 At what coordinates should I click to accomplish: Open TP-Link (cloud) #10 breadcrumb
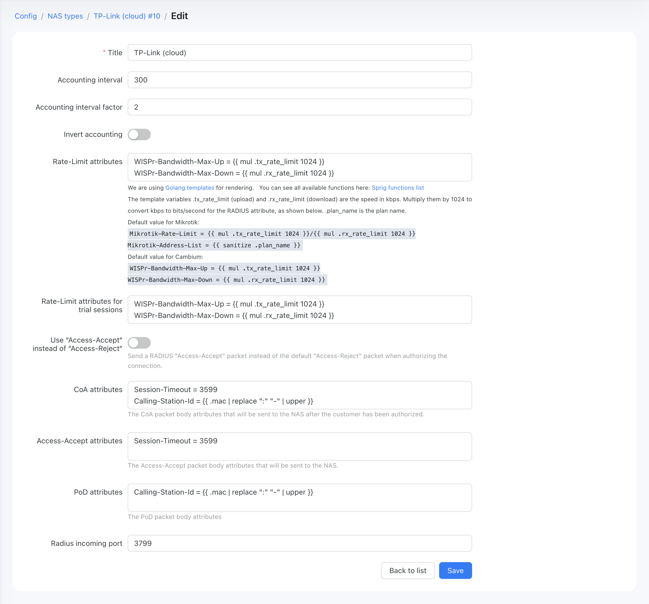coord(127,16)
